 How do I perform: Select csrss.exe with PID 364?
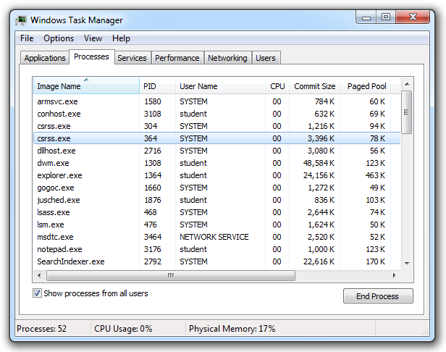point(216,138)
